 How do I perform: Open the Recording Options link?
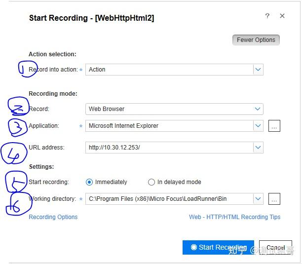pyautogui.click(x=53, y=217)
